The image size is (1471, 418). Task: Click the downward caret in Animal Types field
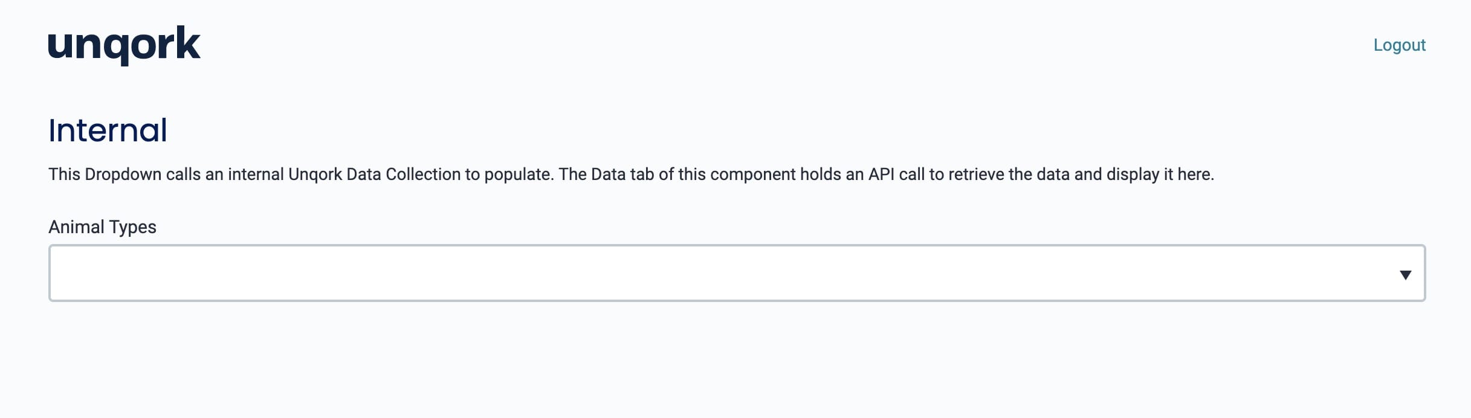tap(1405, 275)
